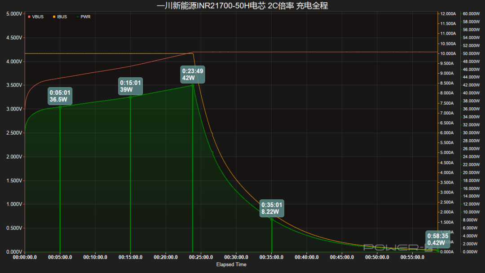This screenshot has height=273, width=485.
Task: Select the 0:35:01 8.22W data marker label
Action: (x=272, y=208)
